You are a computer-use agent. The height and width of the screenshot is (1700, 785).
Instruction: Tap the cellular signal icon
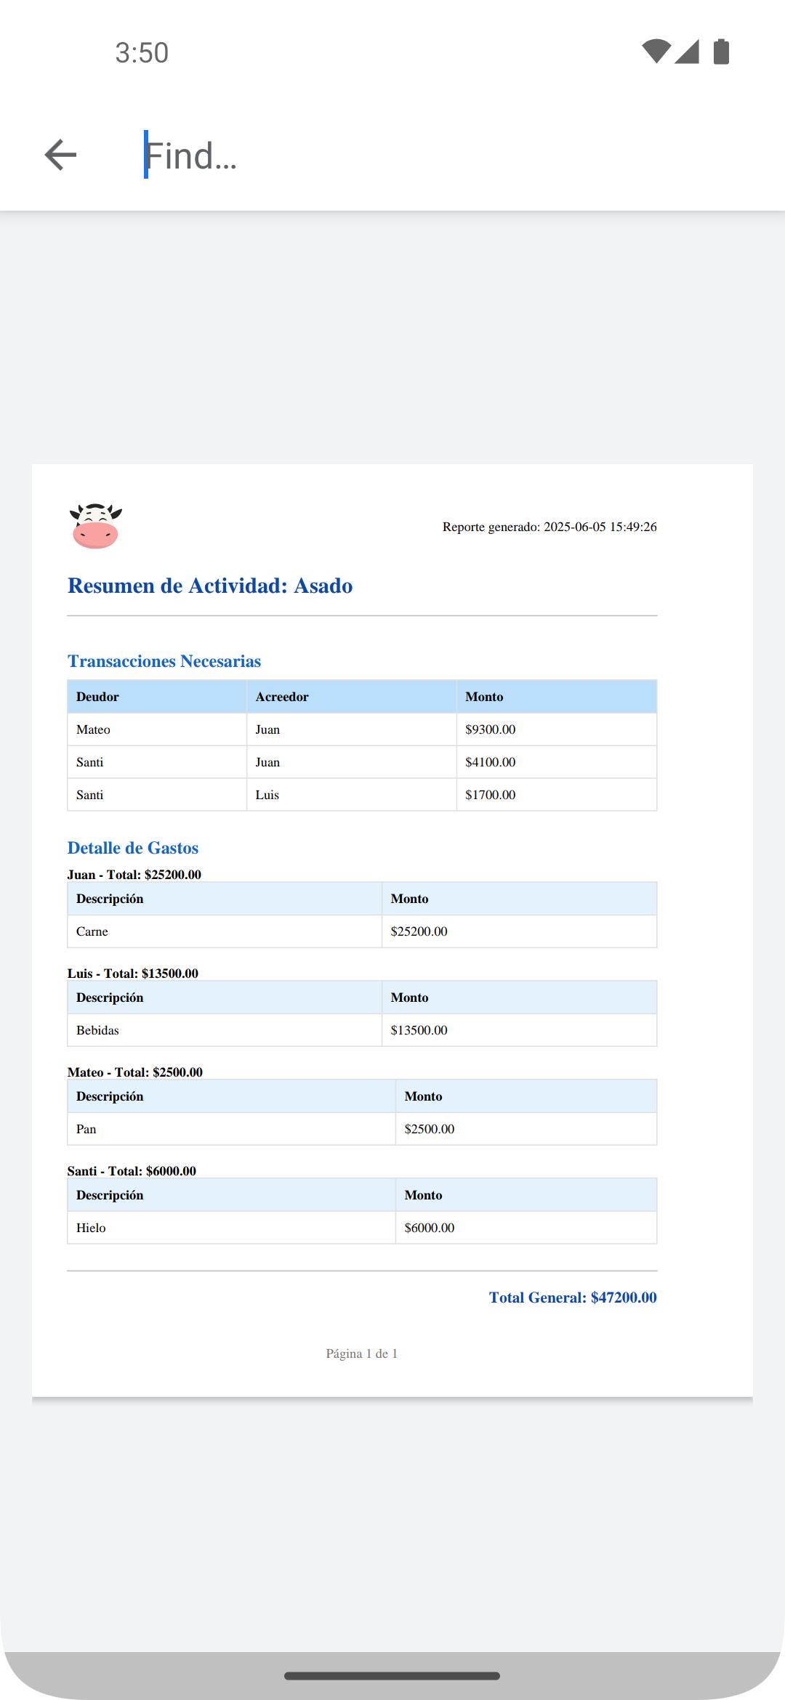(687, 52)
